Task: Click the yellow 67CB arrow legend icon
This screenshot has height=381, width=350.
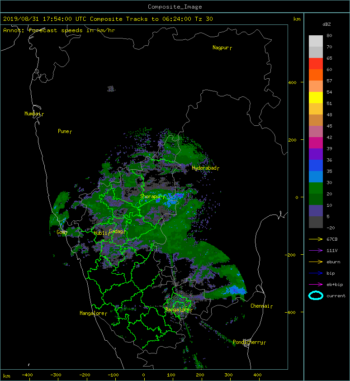Action: 316,239
